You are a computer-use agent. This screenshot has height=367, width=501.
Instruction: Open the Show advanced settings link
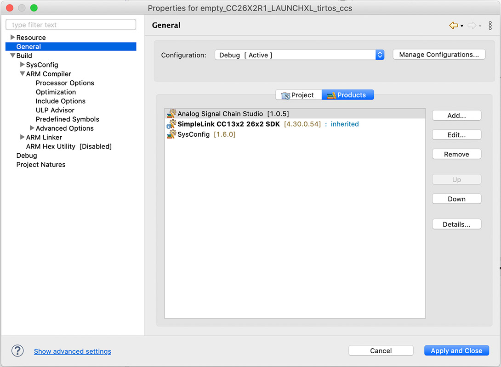coord(73,351)
